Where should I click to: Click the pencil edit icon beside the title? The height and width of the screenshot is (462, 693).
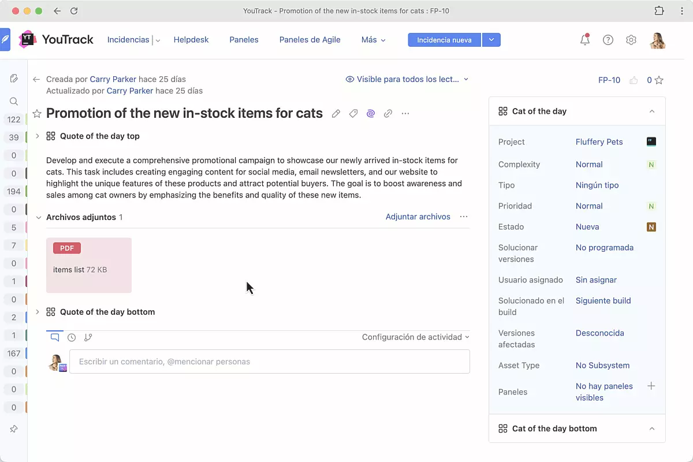click(x=336, y=114)
